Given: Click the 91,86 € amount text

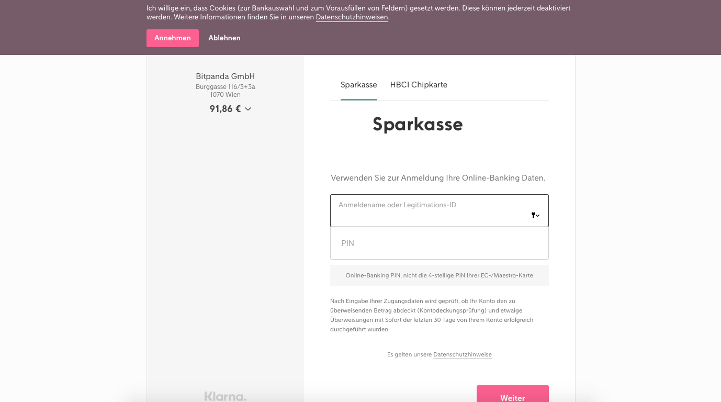Looking at the screenshot, I should [x=225, y=109].
